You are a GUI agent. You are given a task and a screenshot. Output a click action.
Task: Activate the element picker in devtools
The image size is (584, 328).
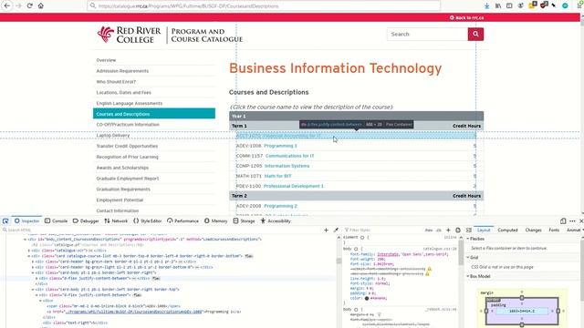tap(5, 220)
